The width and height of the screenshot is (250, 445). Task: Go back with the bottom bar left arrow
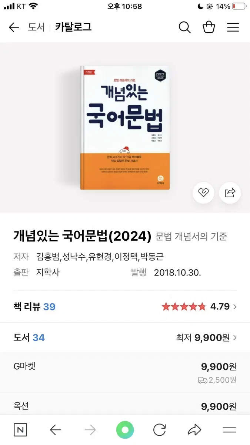coord(56,430)
